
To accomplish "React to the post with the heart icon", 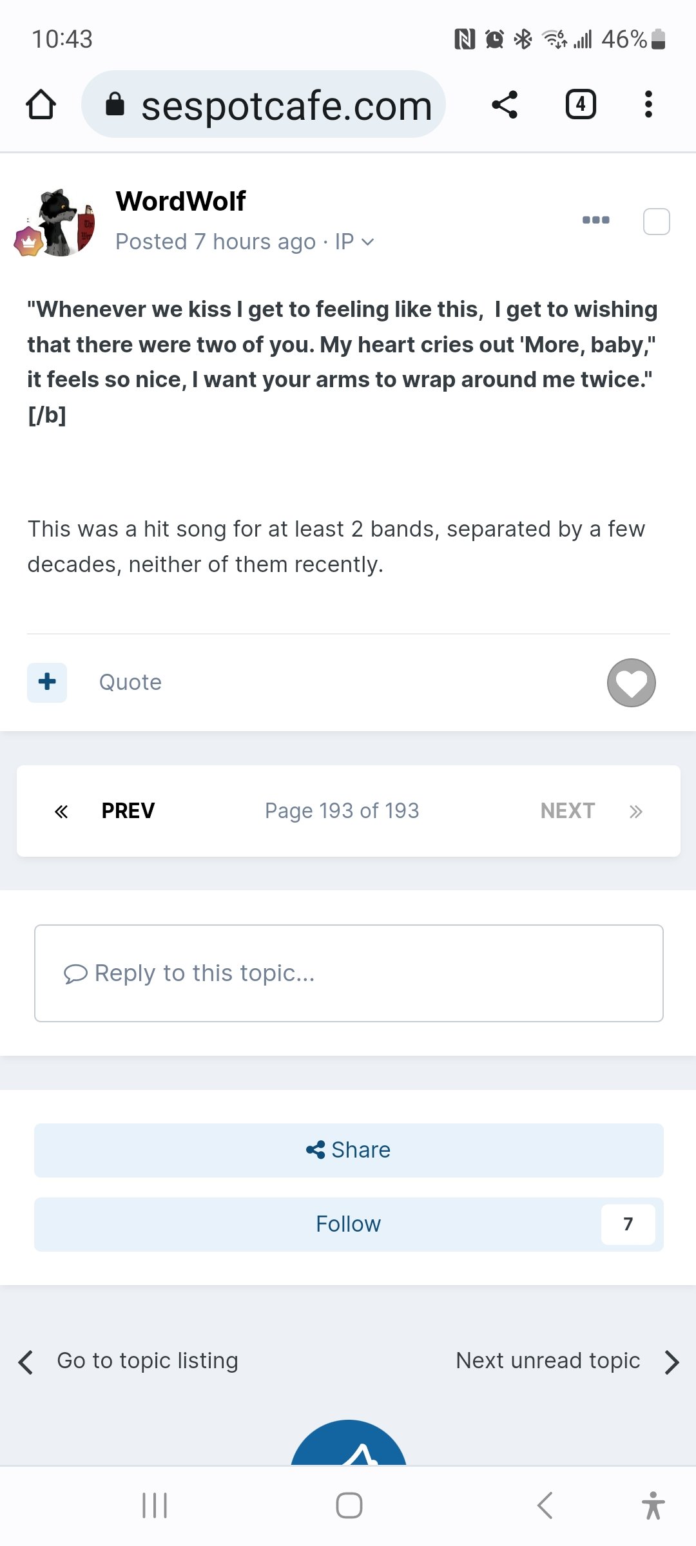I will 632,683.
